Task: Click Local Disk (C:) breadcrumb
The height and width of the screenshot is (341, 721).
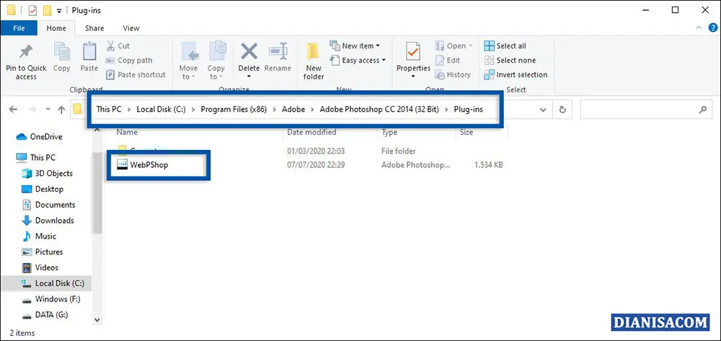Action: pos(162,110)
